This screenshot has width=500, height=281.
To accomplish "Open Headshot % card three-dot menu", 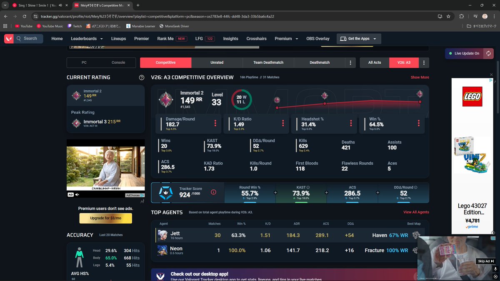I will [351, 123].
